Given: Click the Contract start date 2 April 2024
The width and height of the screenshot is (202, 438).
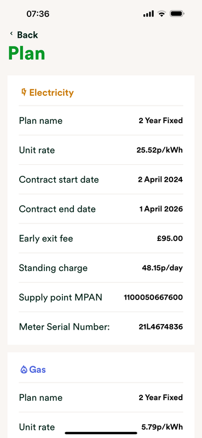Looking at the screenshot, I should (160, 180).
